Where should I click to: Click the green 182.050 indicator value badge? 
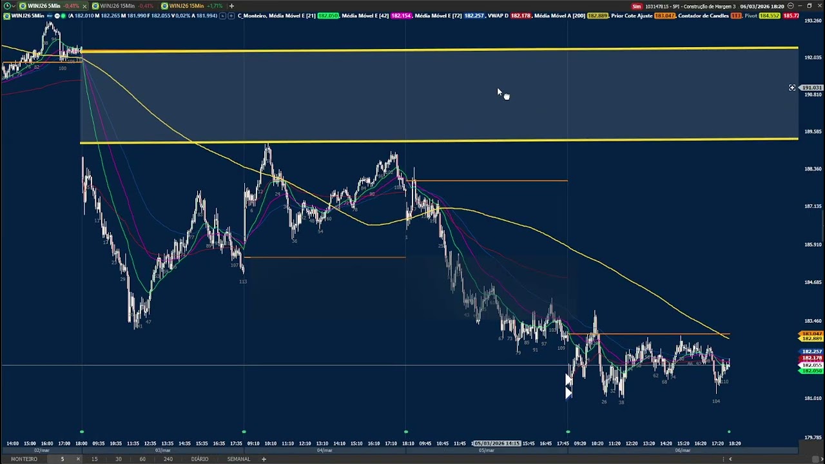pos(328,15)
